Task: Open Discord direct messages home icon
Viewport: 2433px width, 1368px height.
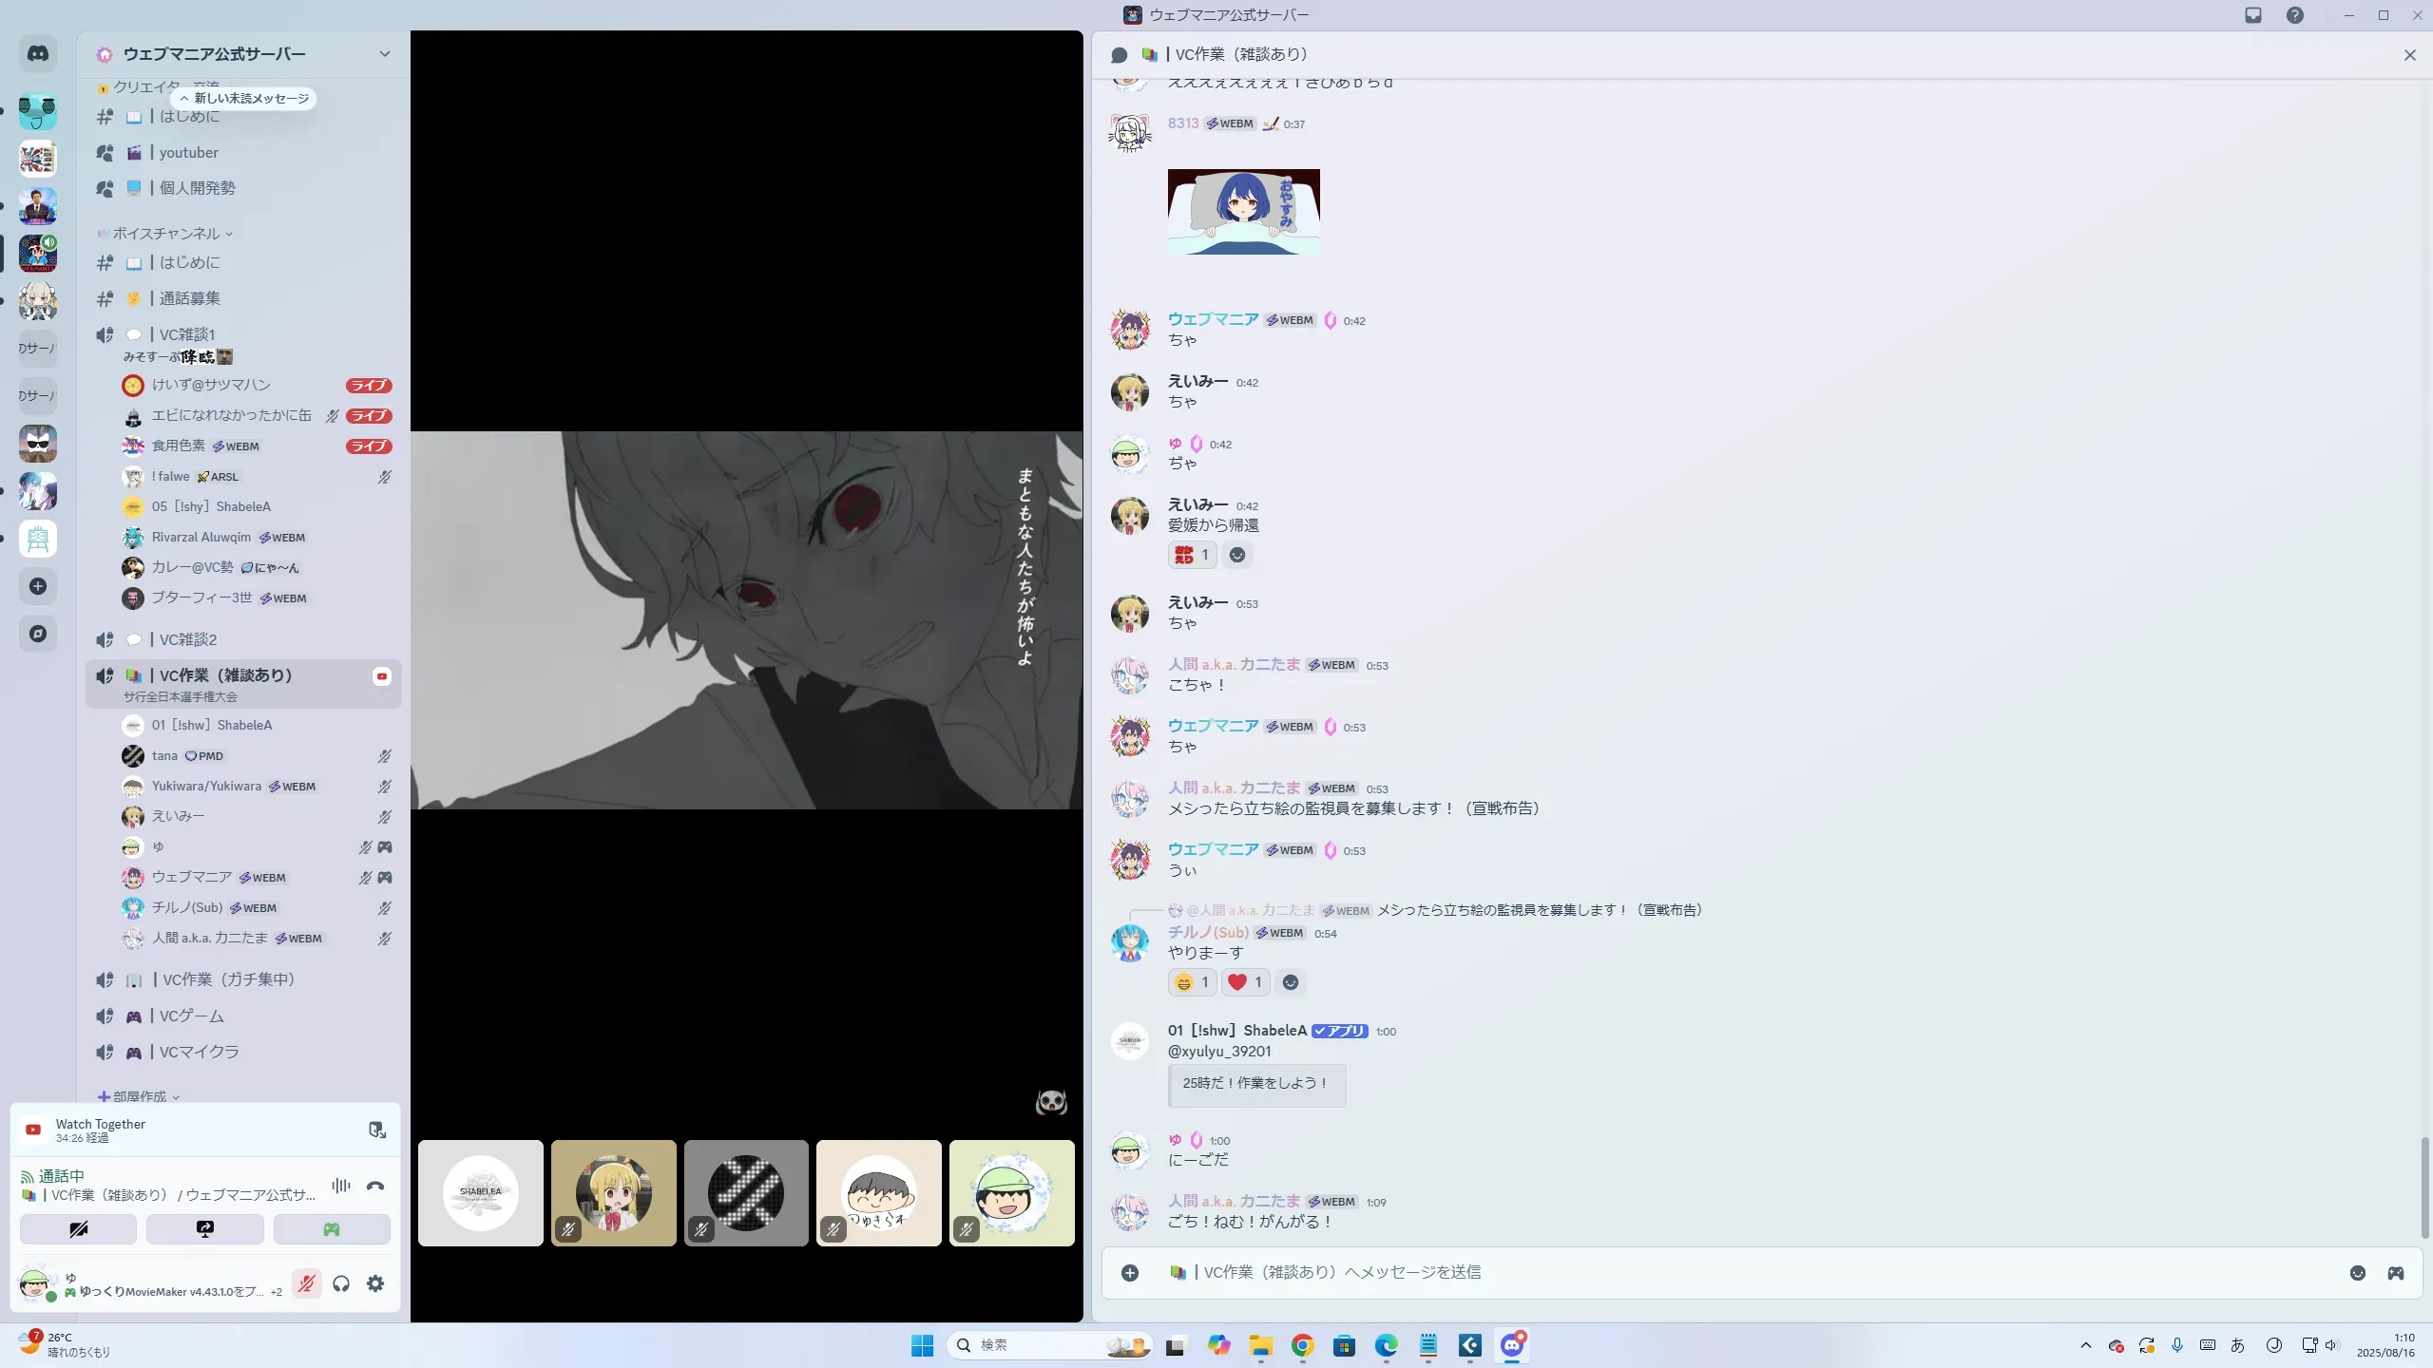Action: click(38, 54)
